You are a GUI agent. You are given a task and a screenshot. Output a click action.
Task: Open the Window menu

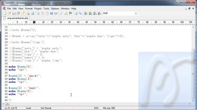pos(65,9)
